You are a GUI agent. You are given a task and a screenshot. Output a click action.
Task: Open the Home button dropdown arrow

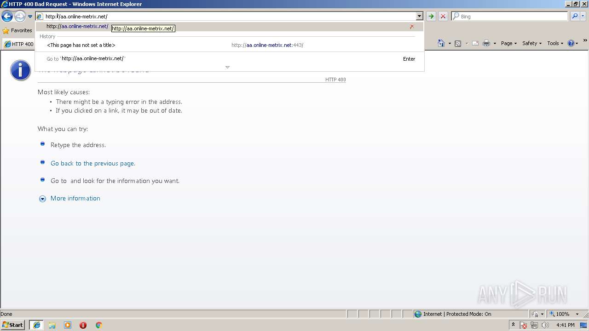pos(450,43)
